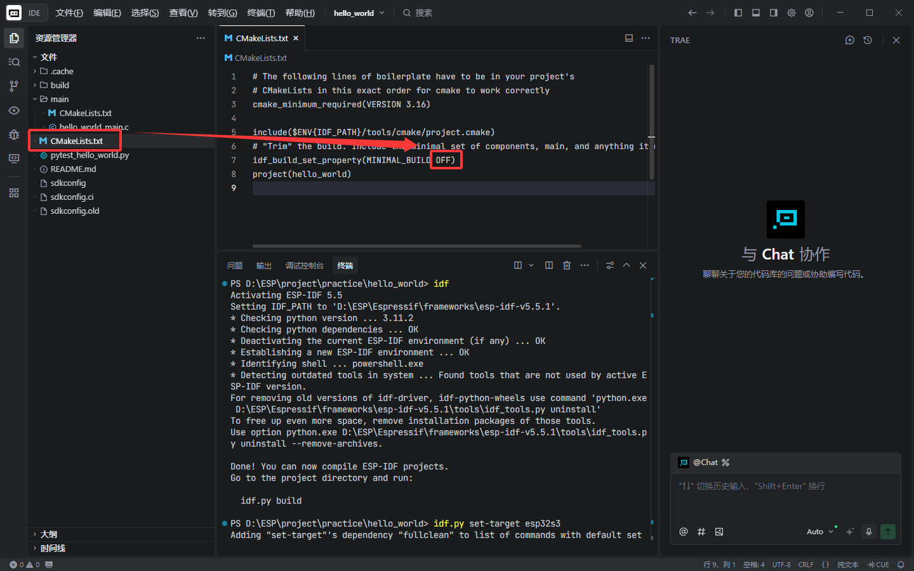Open README.md in explorer

(x=73, y=169)
